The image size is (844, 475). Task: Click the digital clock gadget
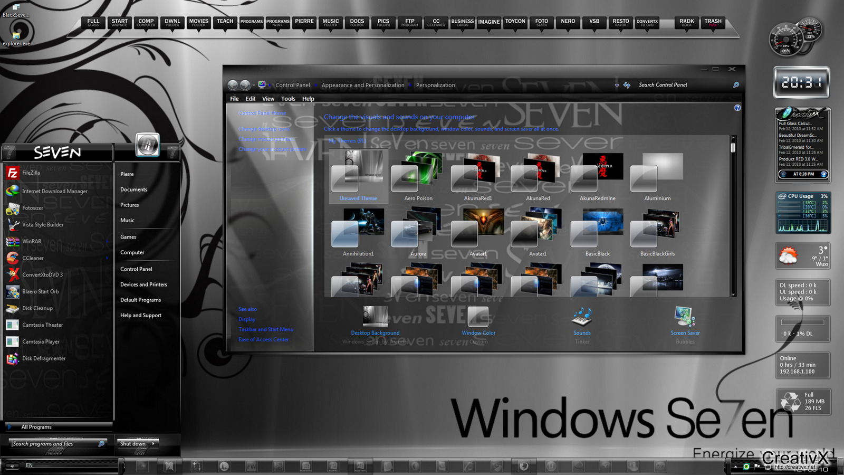pos(801,82)
